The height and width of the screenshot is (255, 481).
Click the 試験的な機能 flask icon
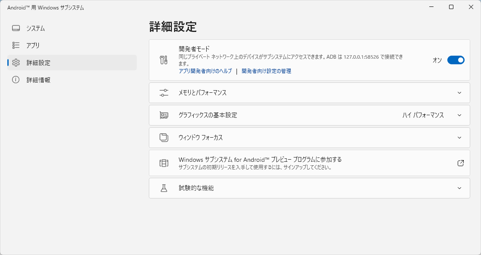point(164,188)
